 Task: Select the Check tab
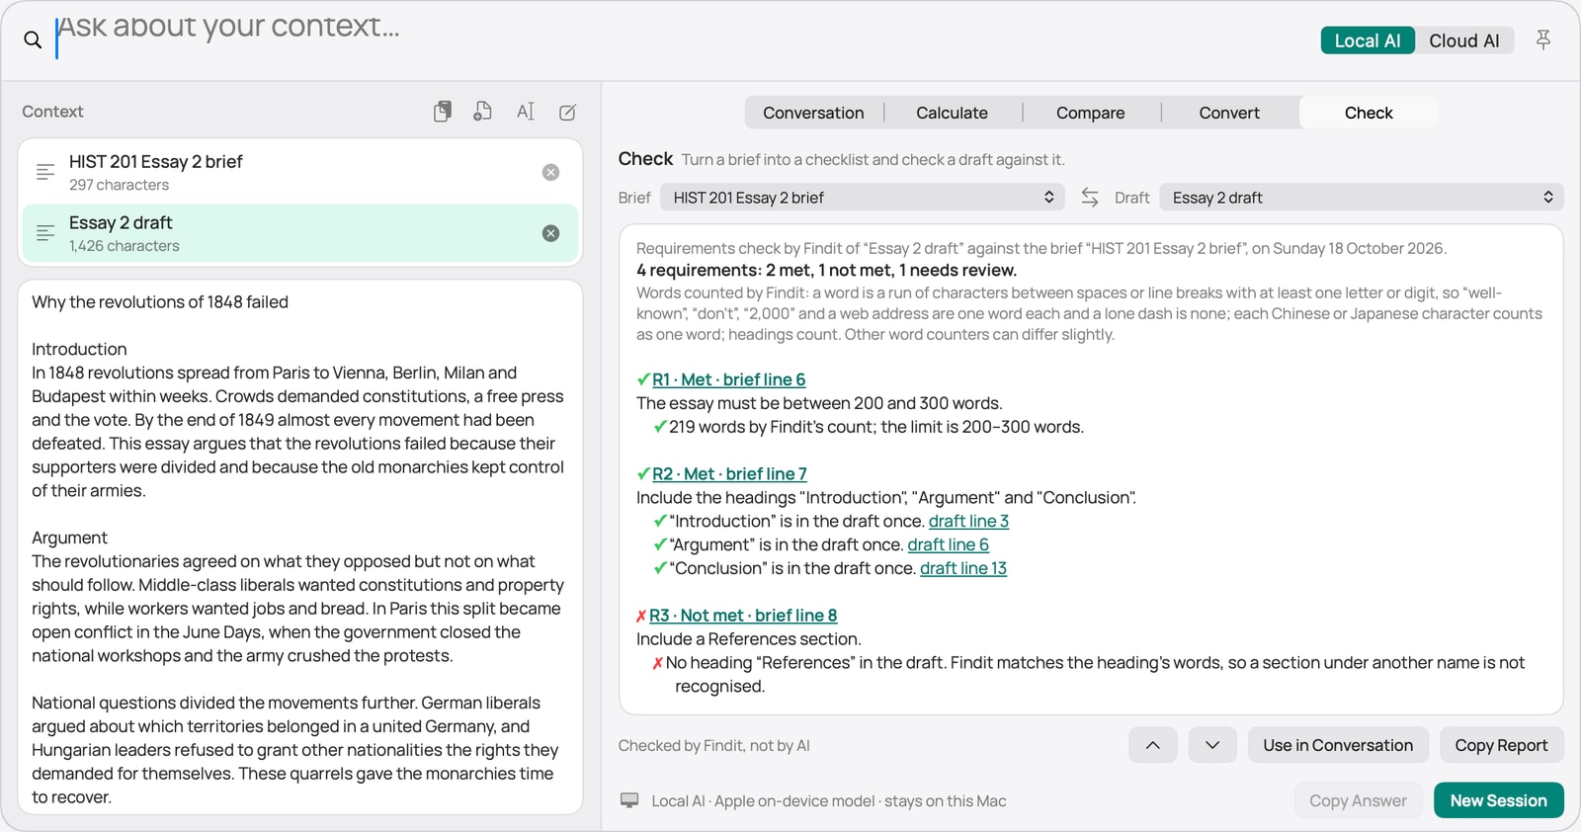tap(1369, 113)
